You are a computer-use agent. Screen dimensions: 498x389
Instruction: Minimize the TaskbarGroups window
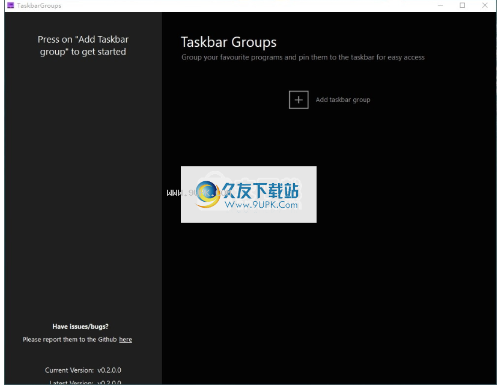click(x=440, y=5)
